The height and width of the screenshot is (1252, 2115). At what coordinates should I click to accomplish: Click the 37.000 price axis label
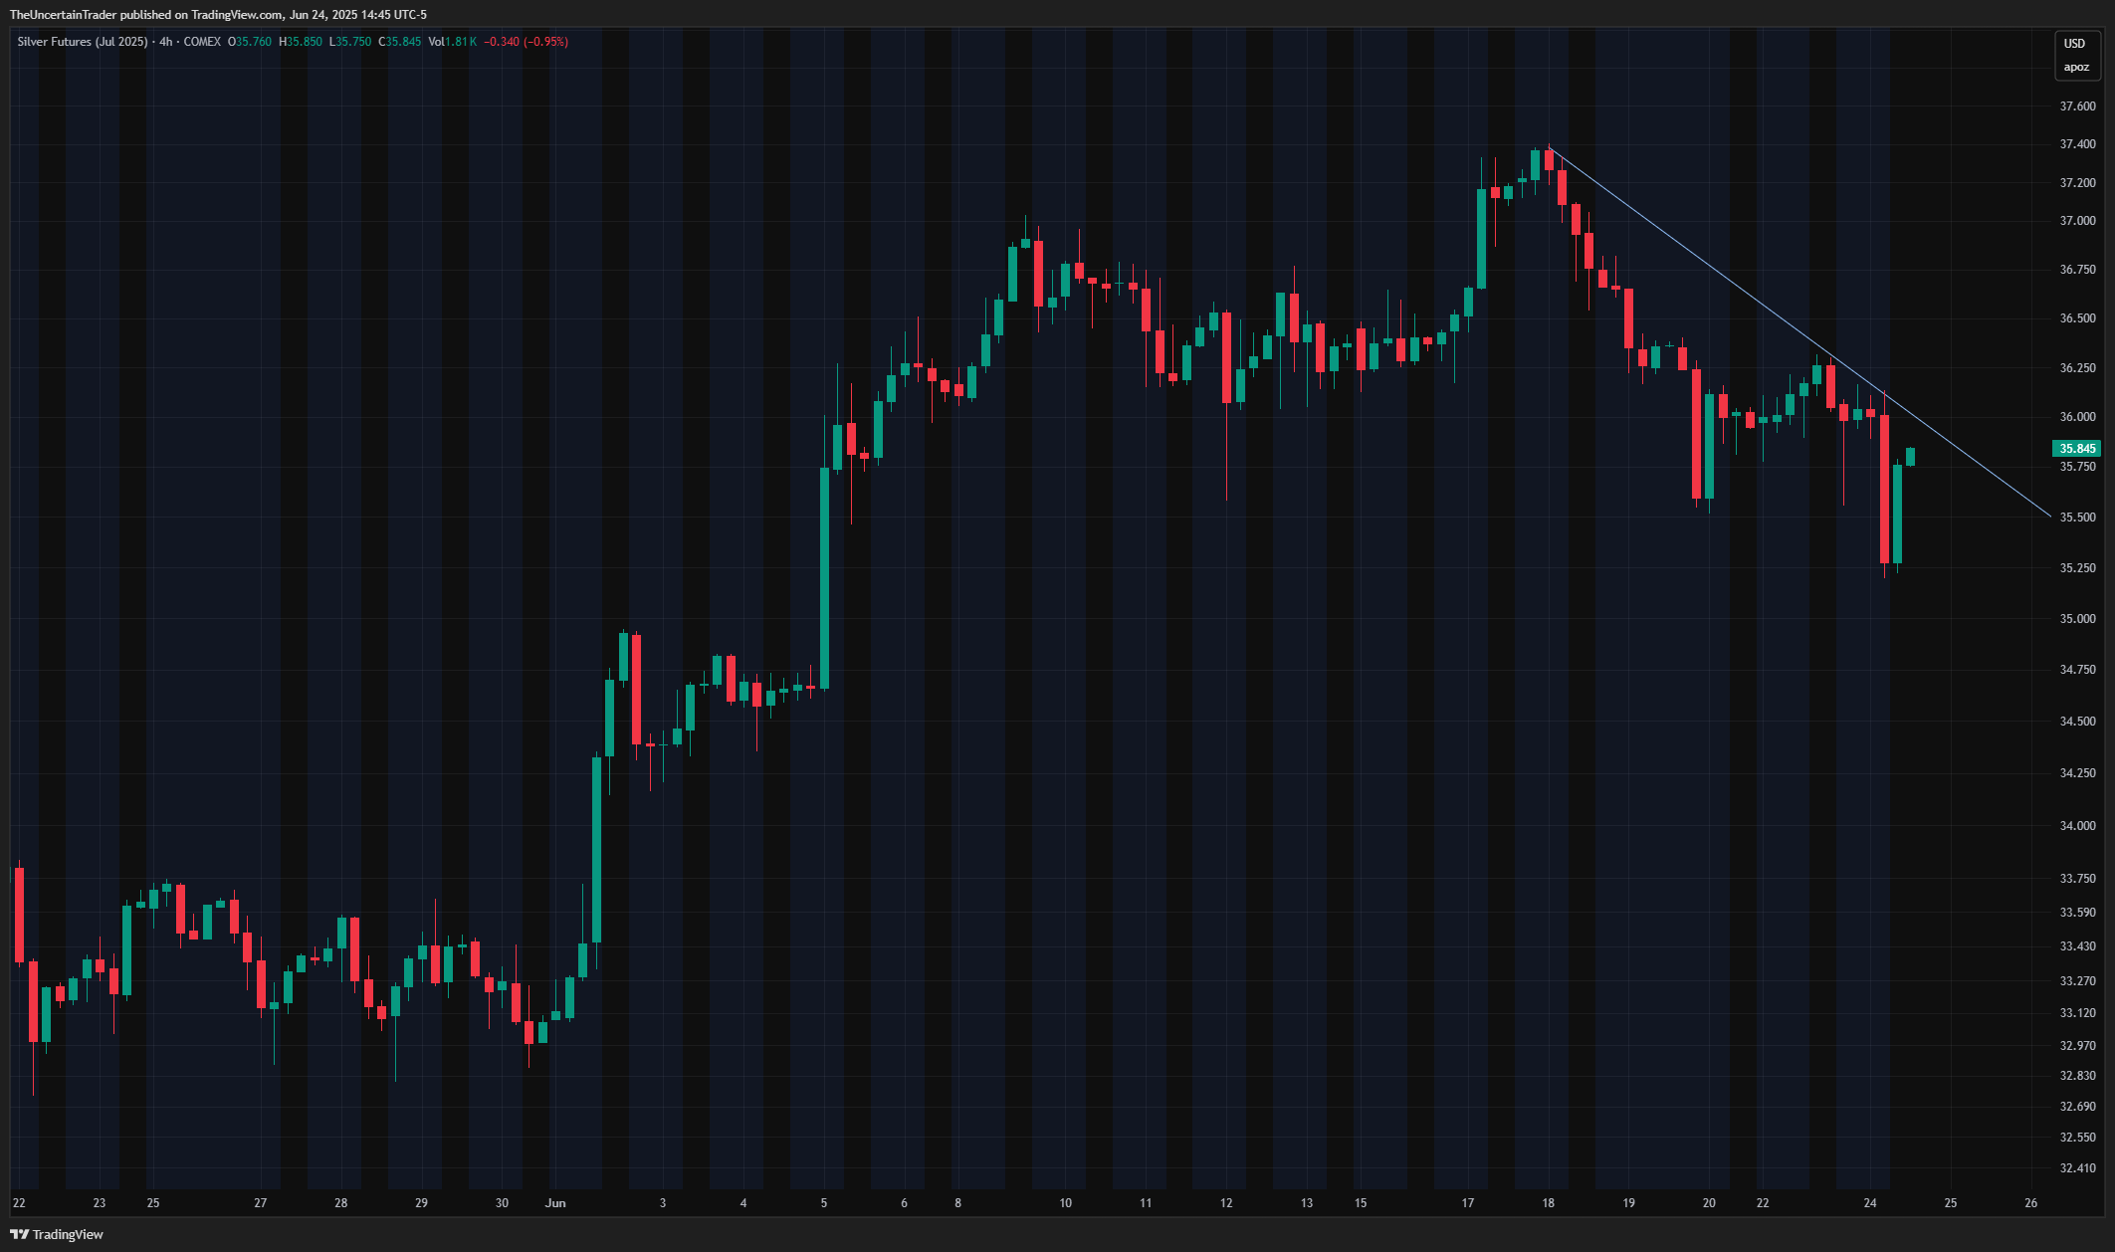[x=2077, y=221]
